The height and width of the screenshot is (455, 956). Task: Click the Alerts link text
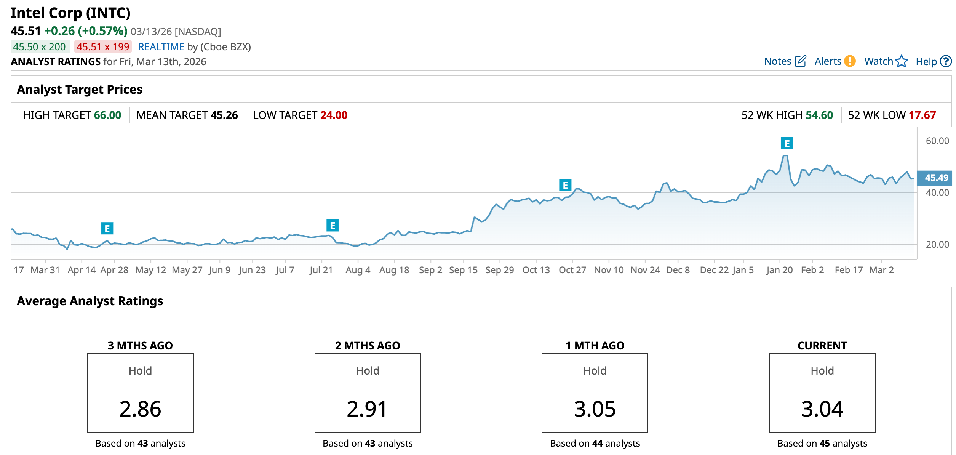(828, 61)
